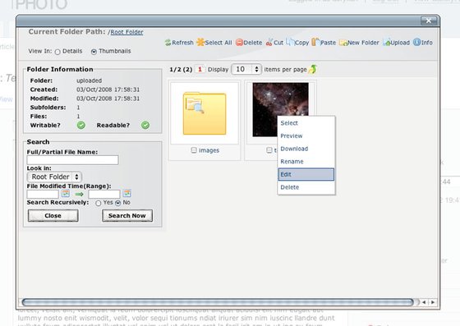Click the Info toolbar icon
The height and width of the screenshot is (326, 460).
416,42
